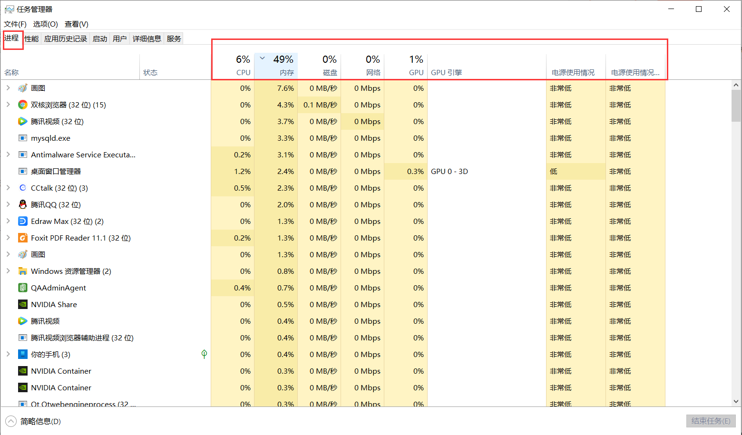
Task: Expand the Windows 资源管理器 (2) group
Action: coord(8,271)
